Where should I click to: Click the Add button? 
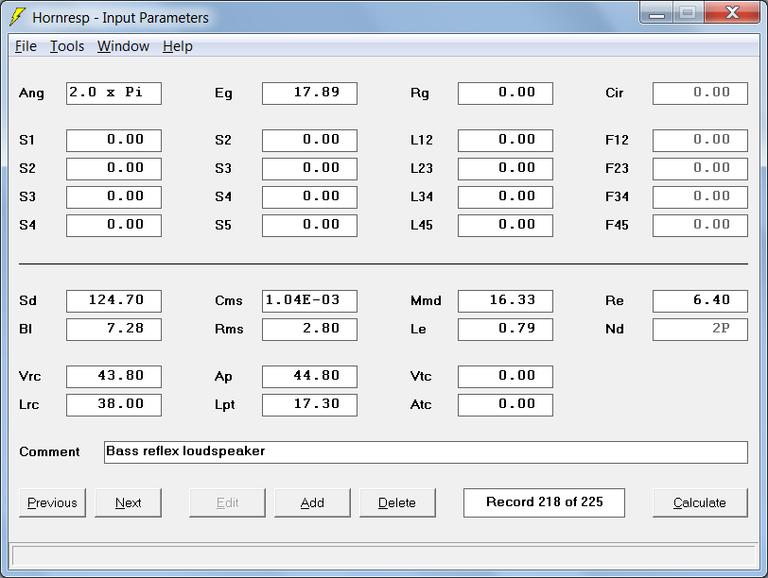312,502
